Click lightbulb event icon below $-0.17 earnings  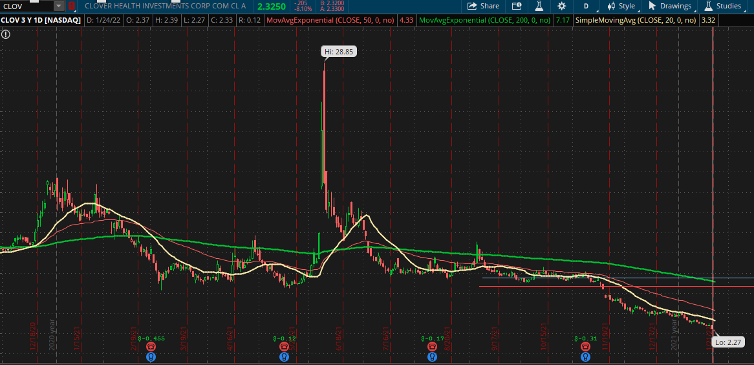(x=433, y=357)
